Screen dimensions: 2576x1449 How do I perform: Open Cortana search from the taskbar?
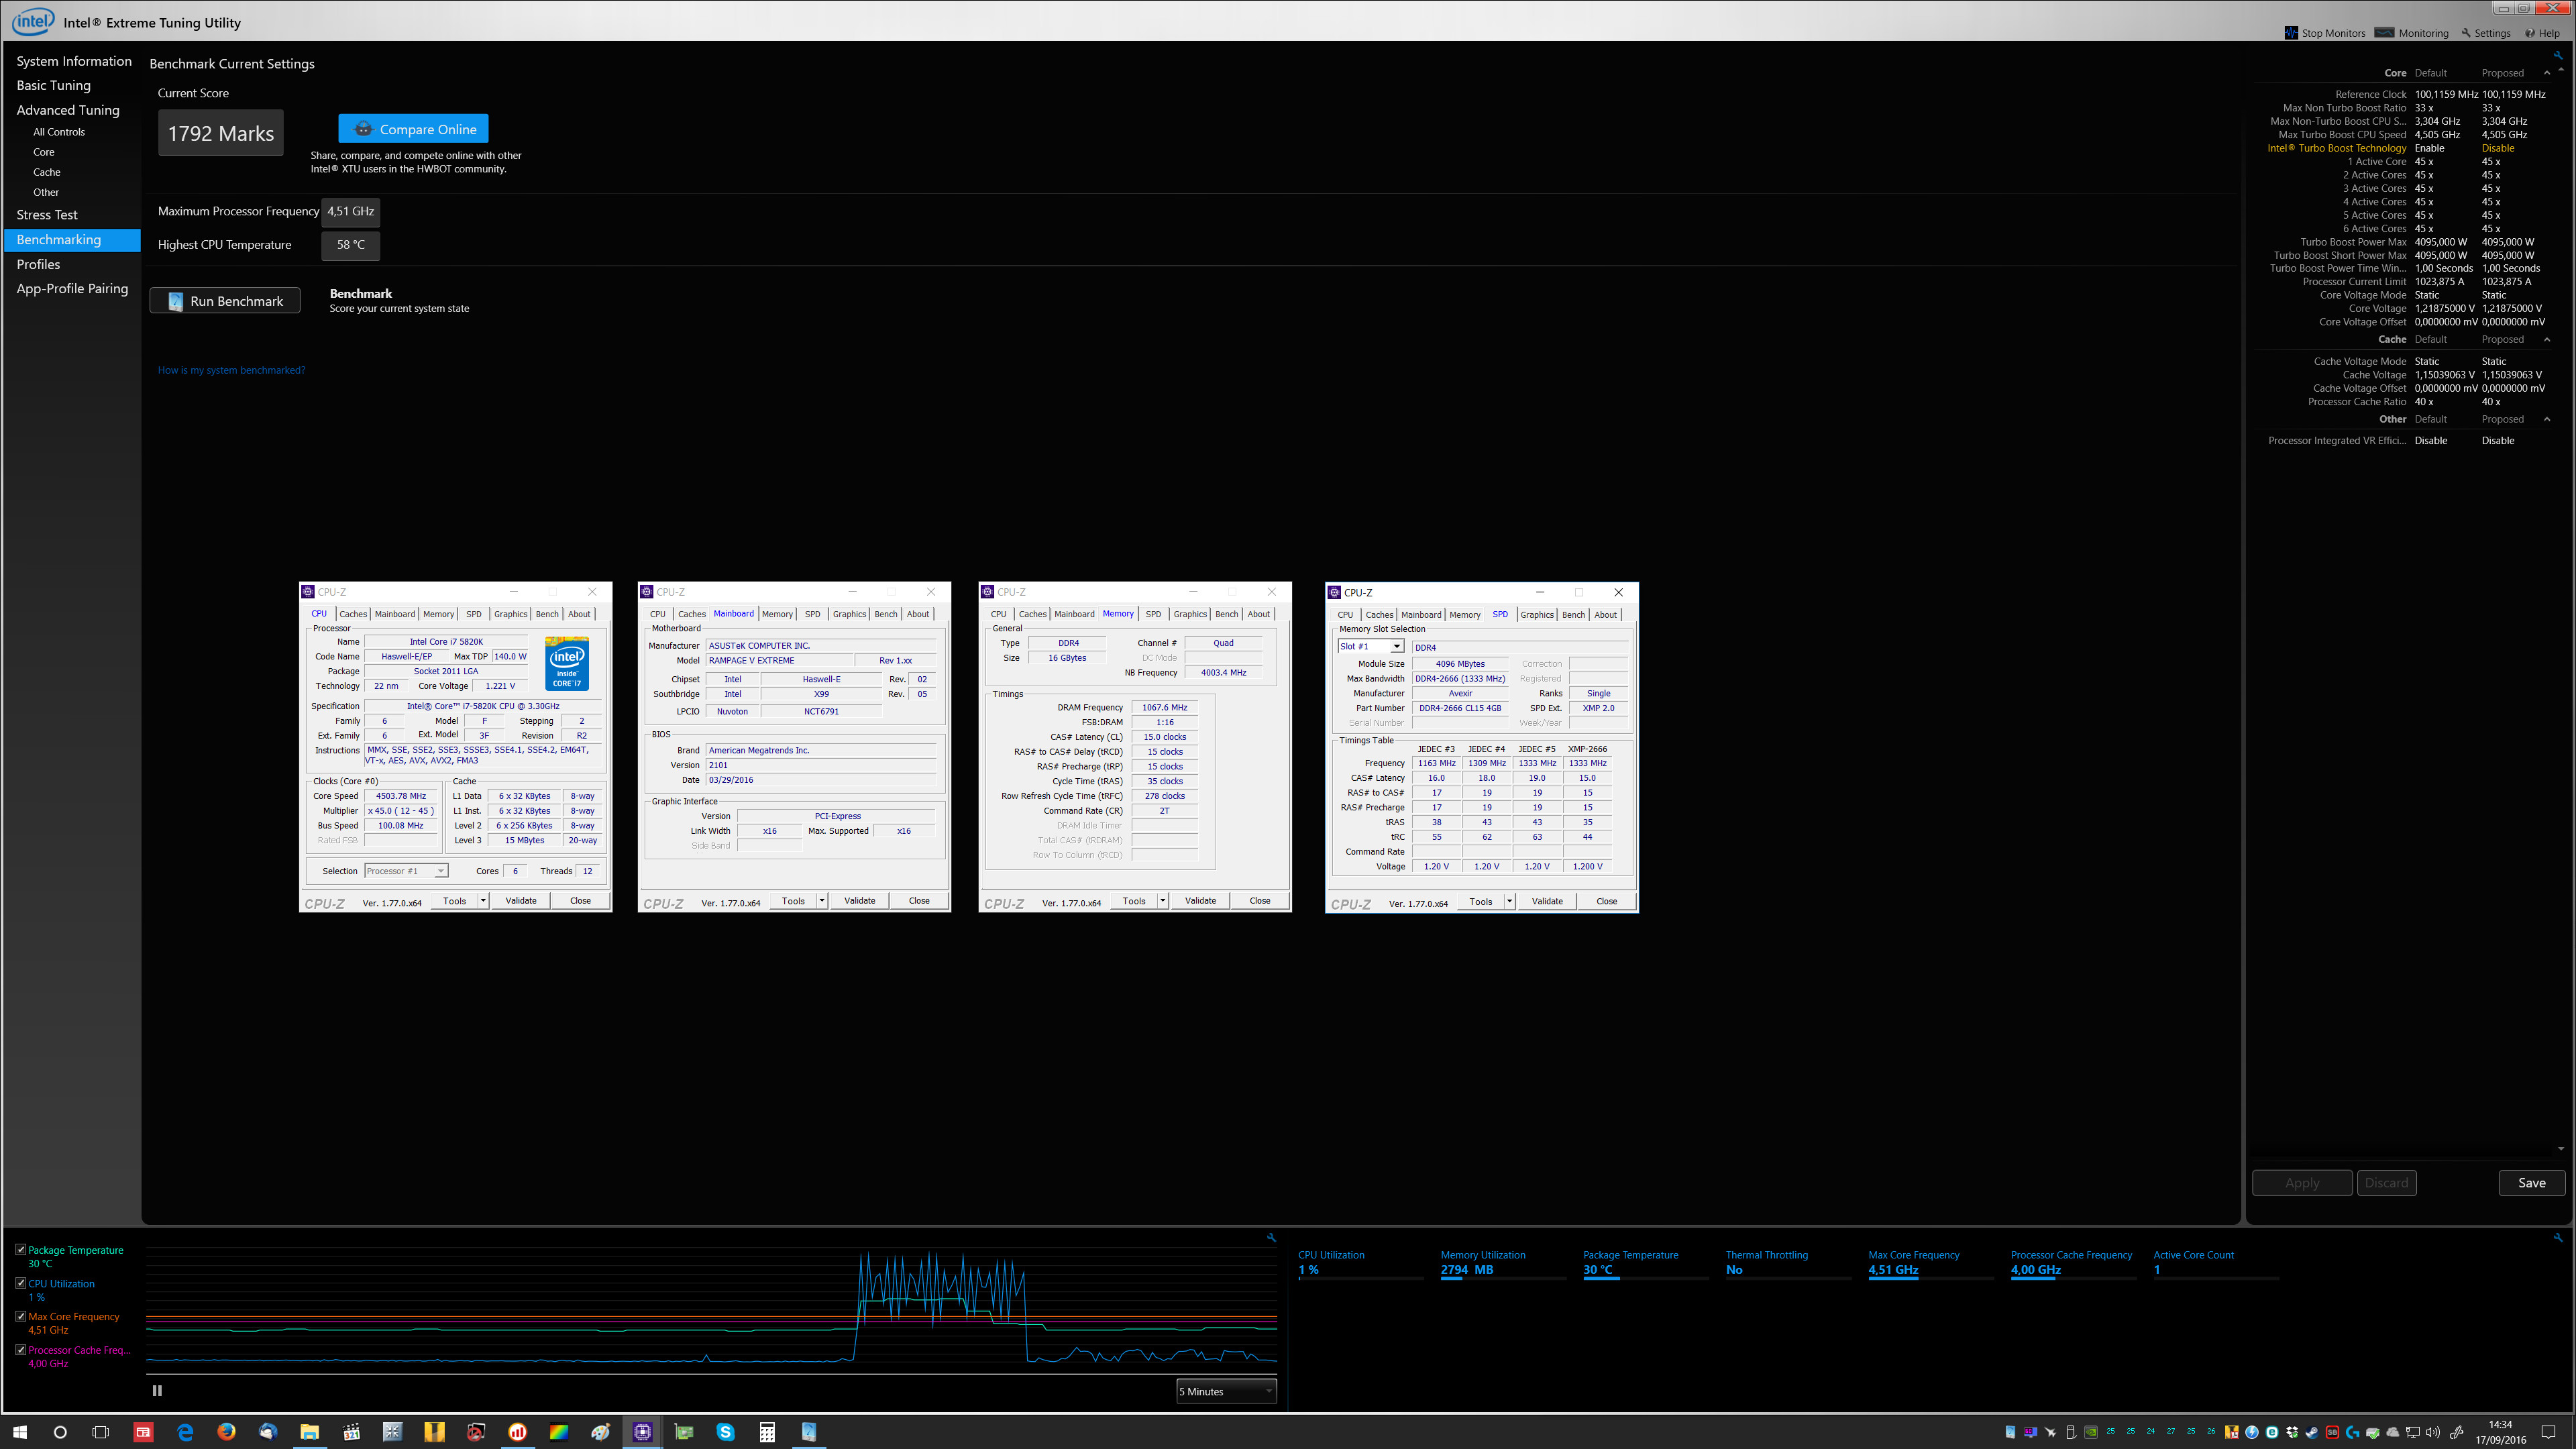click(60, 1432)
